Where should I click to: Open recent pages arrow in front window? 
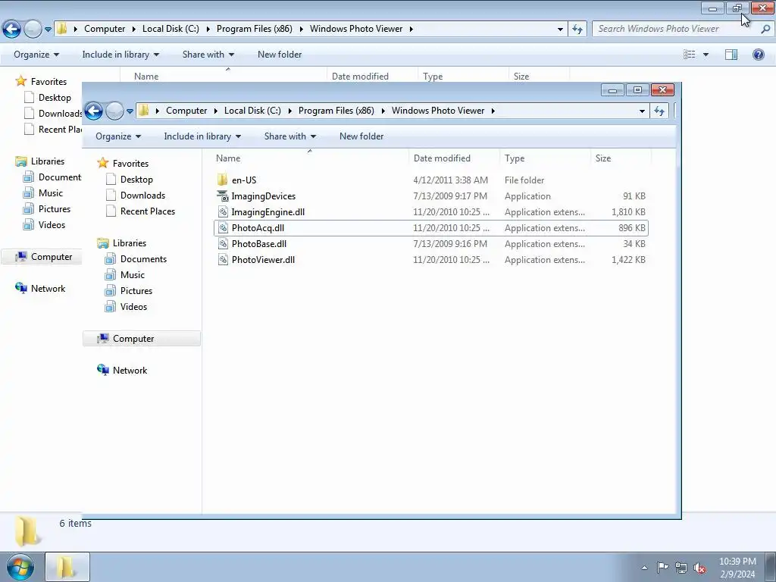[130, 111]
